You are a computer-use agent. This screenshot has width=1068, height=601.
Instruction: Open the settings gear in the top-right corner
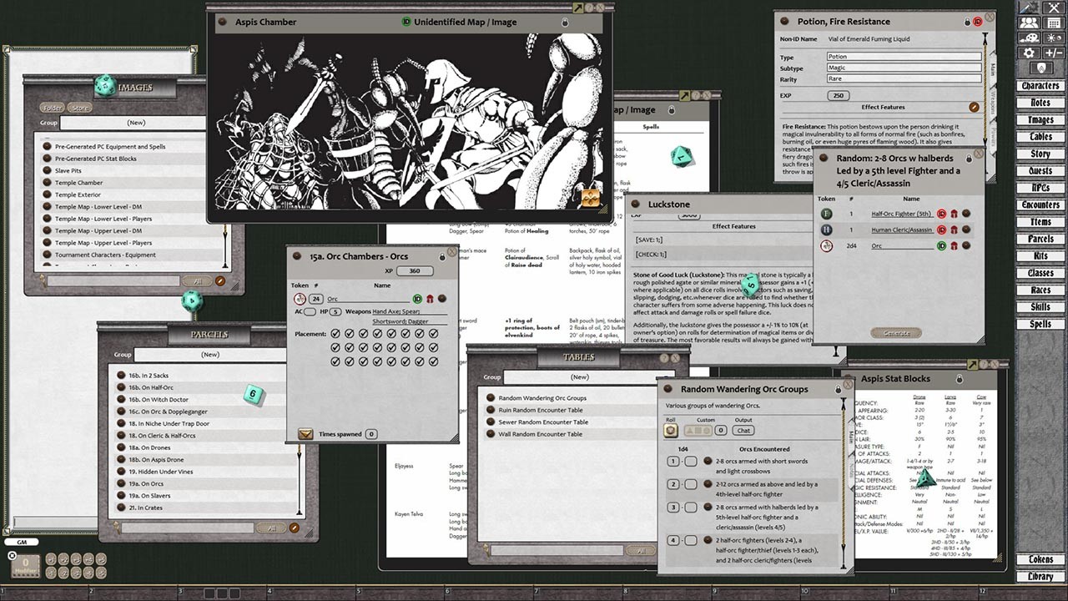click(1028, 53)
